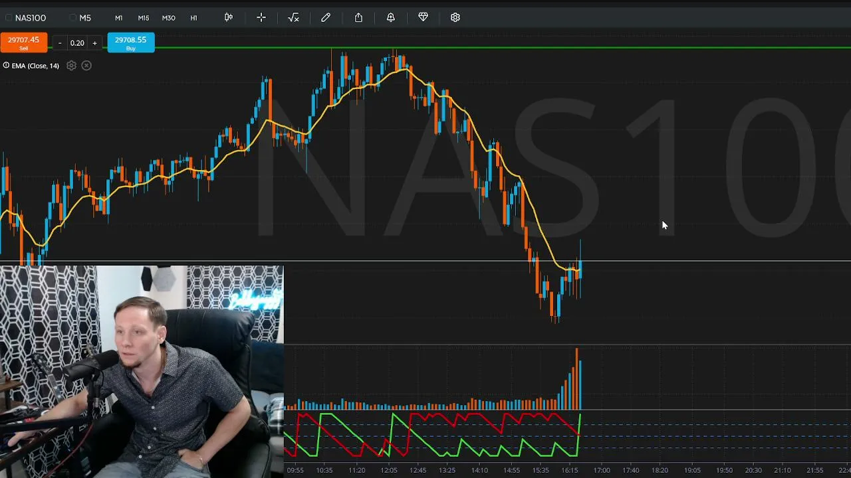Click the 0.20 lot size field
This screenshot has width=851, height=478.
77,43
